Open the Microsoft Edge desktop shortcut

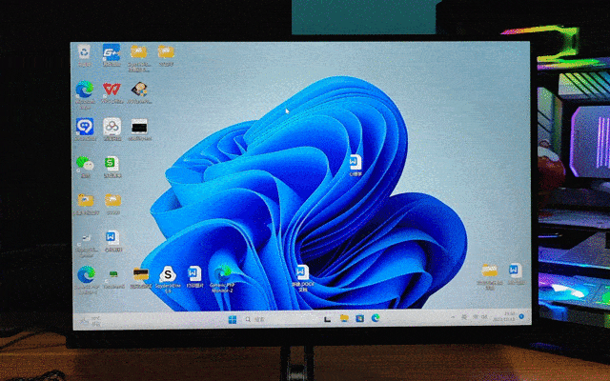coord(84,89)
